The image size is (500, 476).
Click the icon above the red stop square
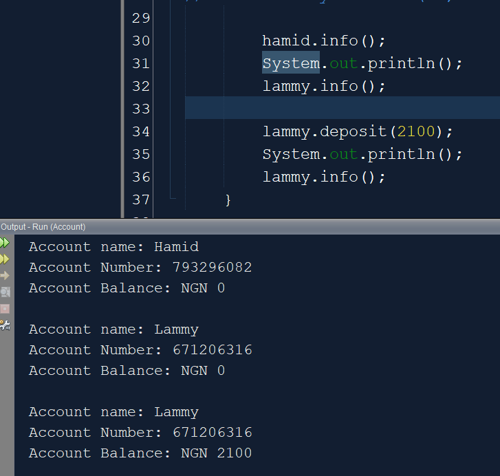pyautogui.click(x=5, y=292)
